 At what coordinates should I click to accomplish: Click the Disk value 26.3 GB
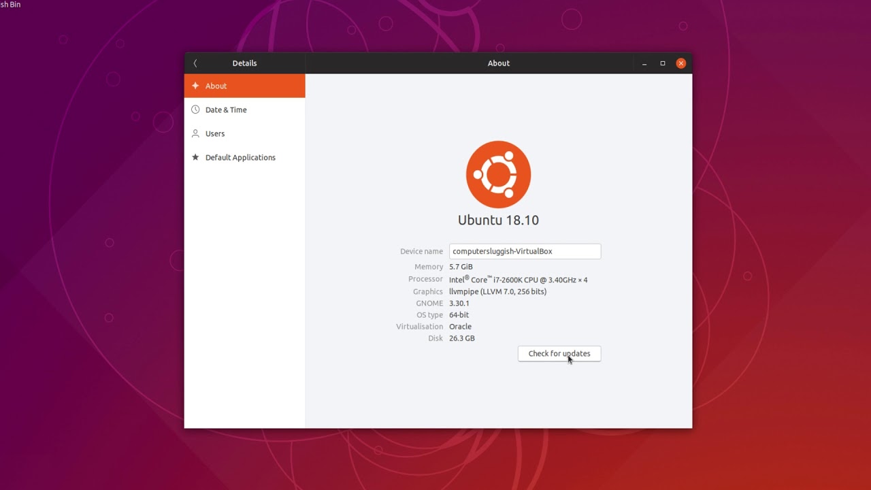coord(461,338)
